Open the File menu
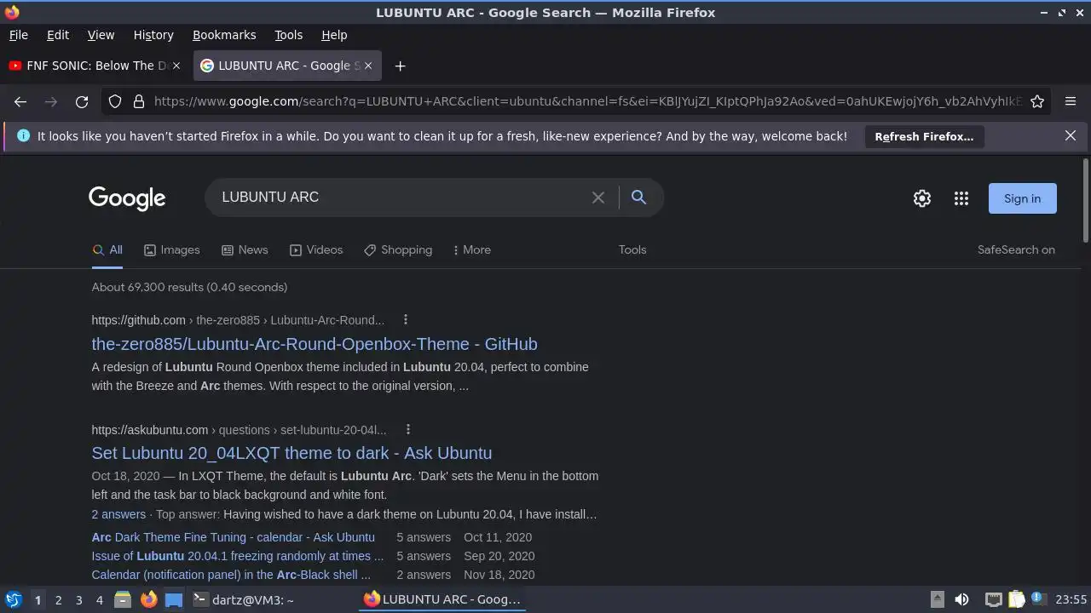The width and height of the screenshot is (1091, 613). [x=18, y=35]
